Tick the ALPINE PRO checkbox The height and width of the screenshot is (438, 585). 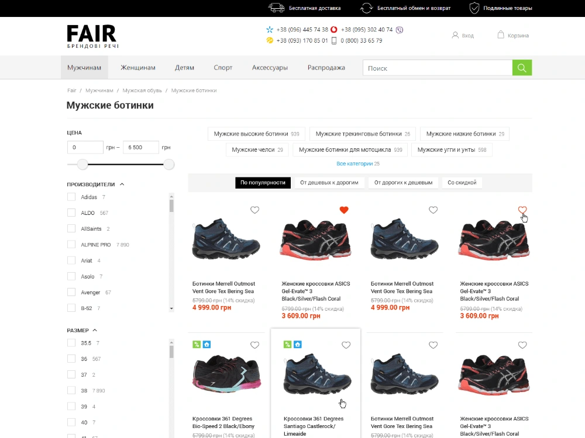(x=71, y=244)
